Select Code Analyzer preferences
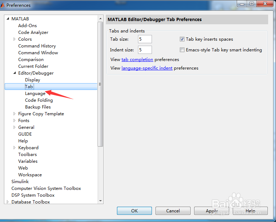Viewport: 276px width, 222px height. [x=33, y=32]
